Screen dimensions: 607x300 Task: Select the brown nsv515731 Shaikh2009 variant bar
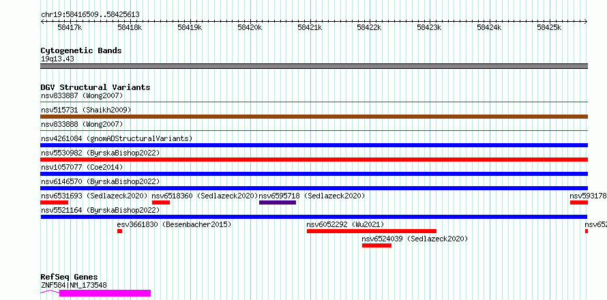(314, 117)
